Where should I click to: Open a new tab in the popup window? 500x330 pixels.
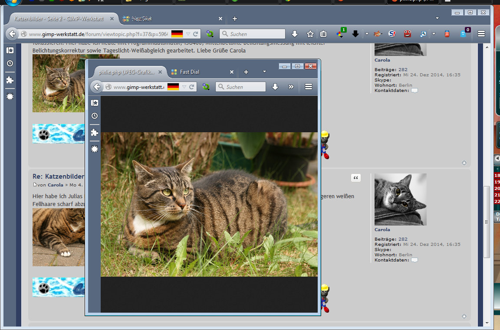(x=246, y=72)
